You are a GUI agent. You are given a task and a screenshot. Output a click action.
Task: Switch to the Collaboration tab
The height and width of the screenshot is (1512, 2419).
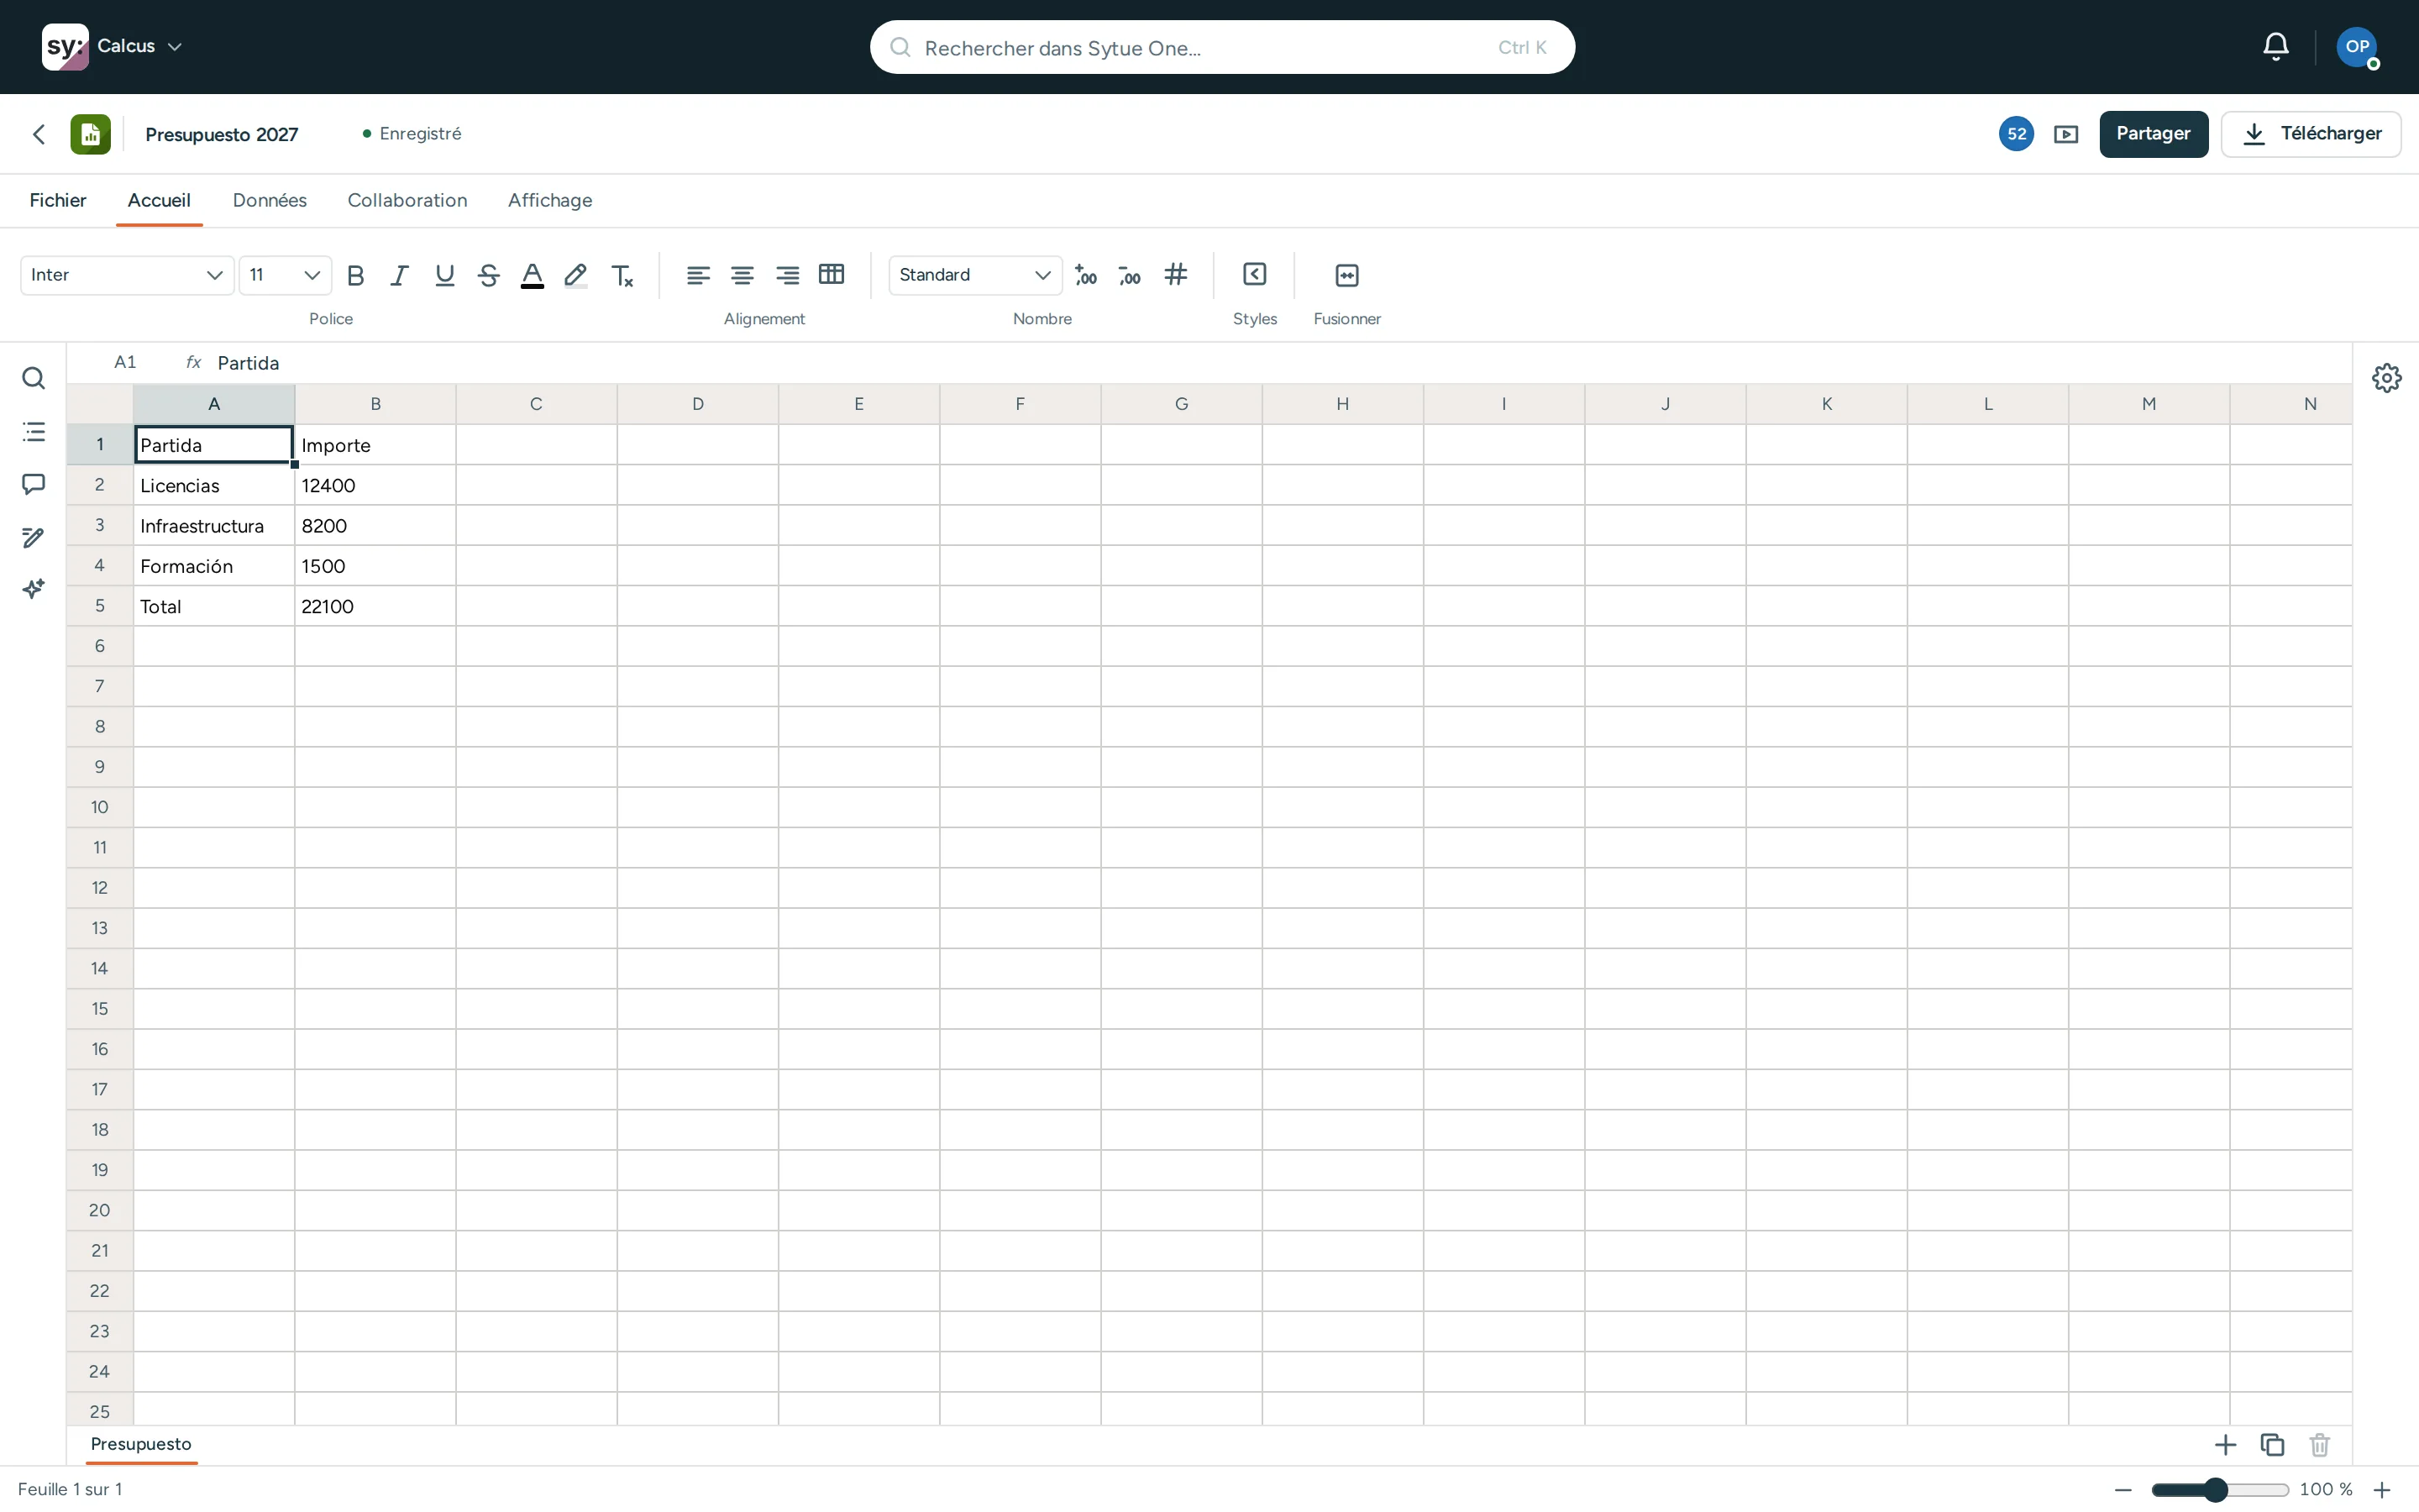(407, 200)
